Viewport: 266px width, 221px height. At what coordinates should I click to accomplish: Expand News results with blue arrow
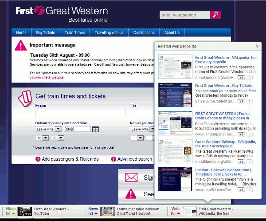click(96, 213)
